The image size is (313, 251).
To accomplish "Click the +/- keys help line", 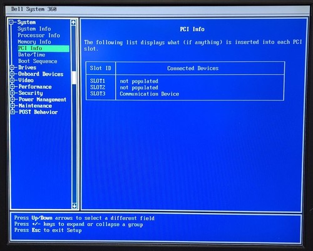I will point(79,224).
